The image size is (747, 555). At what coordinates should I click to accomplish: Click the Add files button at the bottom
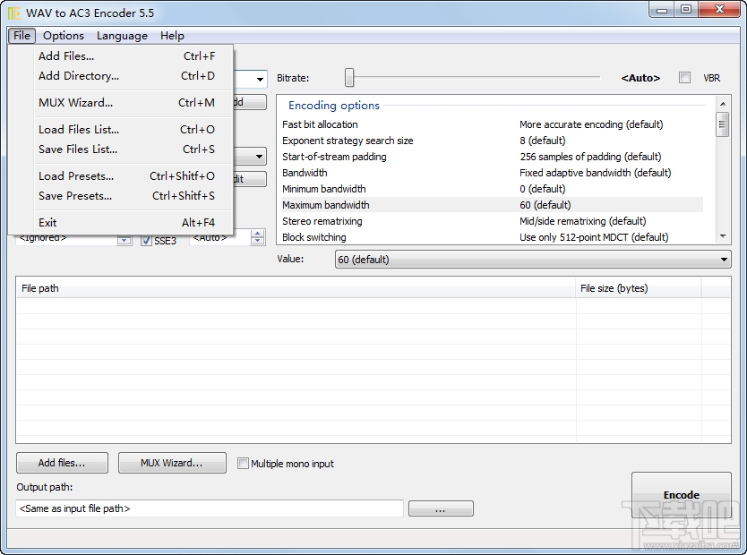click(61, 463)
